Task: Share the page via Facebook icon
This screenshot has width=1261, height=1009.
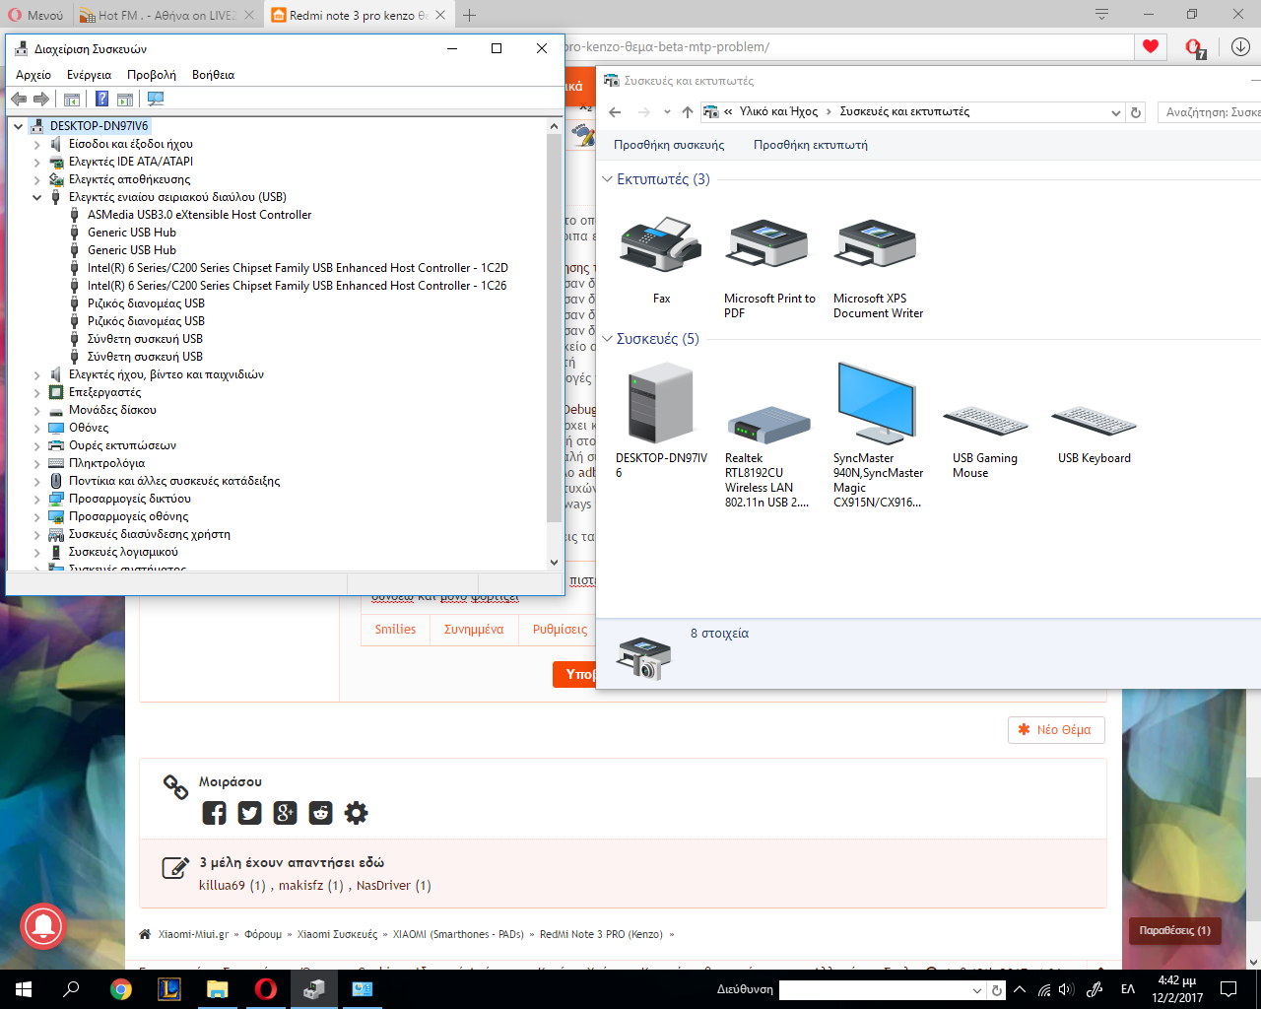Action: (214, 813)
